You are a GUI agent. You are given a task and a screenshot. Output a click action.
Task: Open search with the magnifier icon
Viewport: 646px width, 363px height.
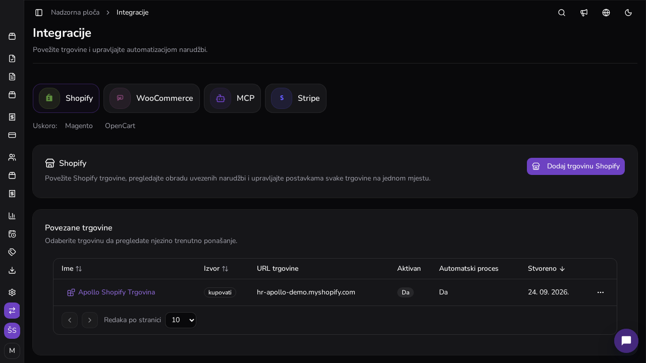pyautogui.click(x=562, y=13)
